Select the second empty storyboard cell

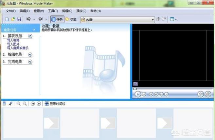coord(80,123)
